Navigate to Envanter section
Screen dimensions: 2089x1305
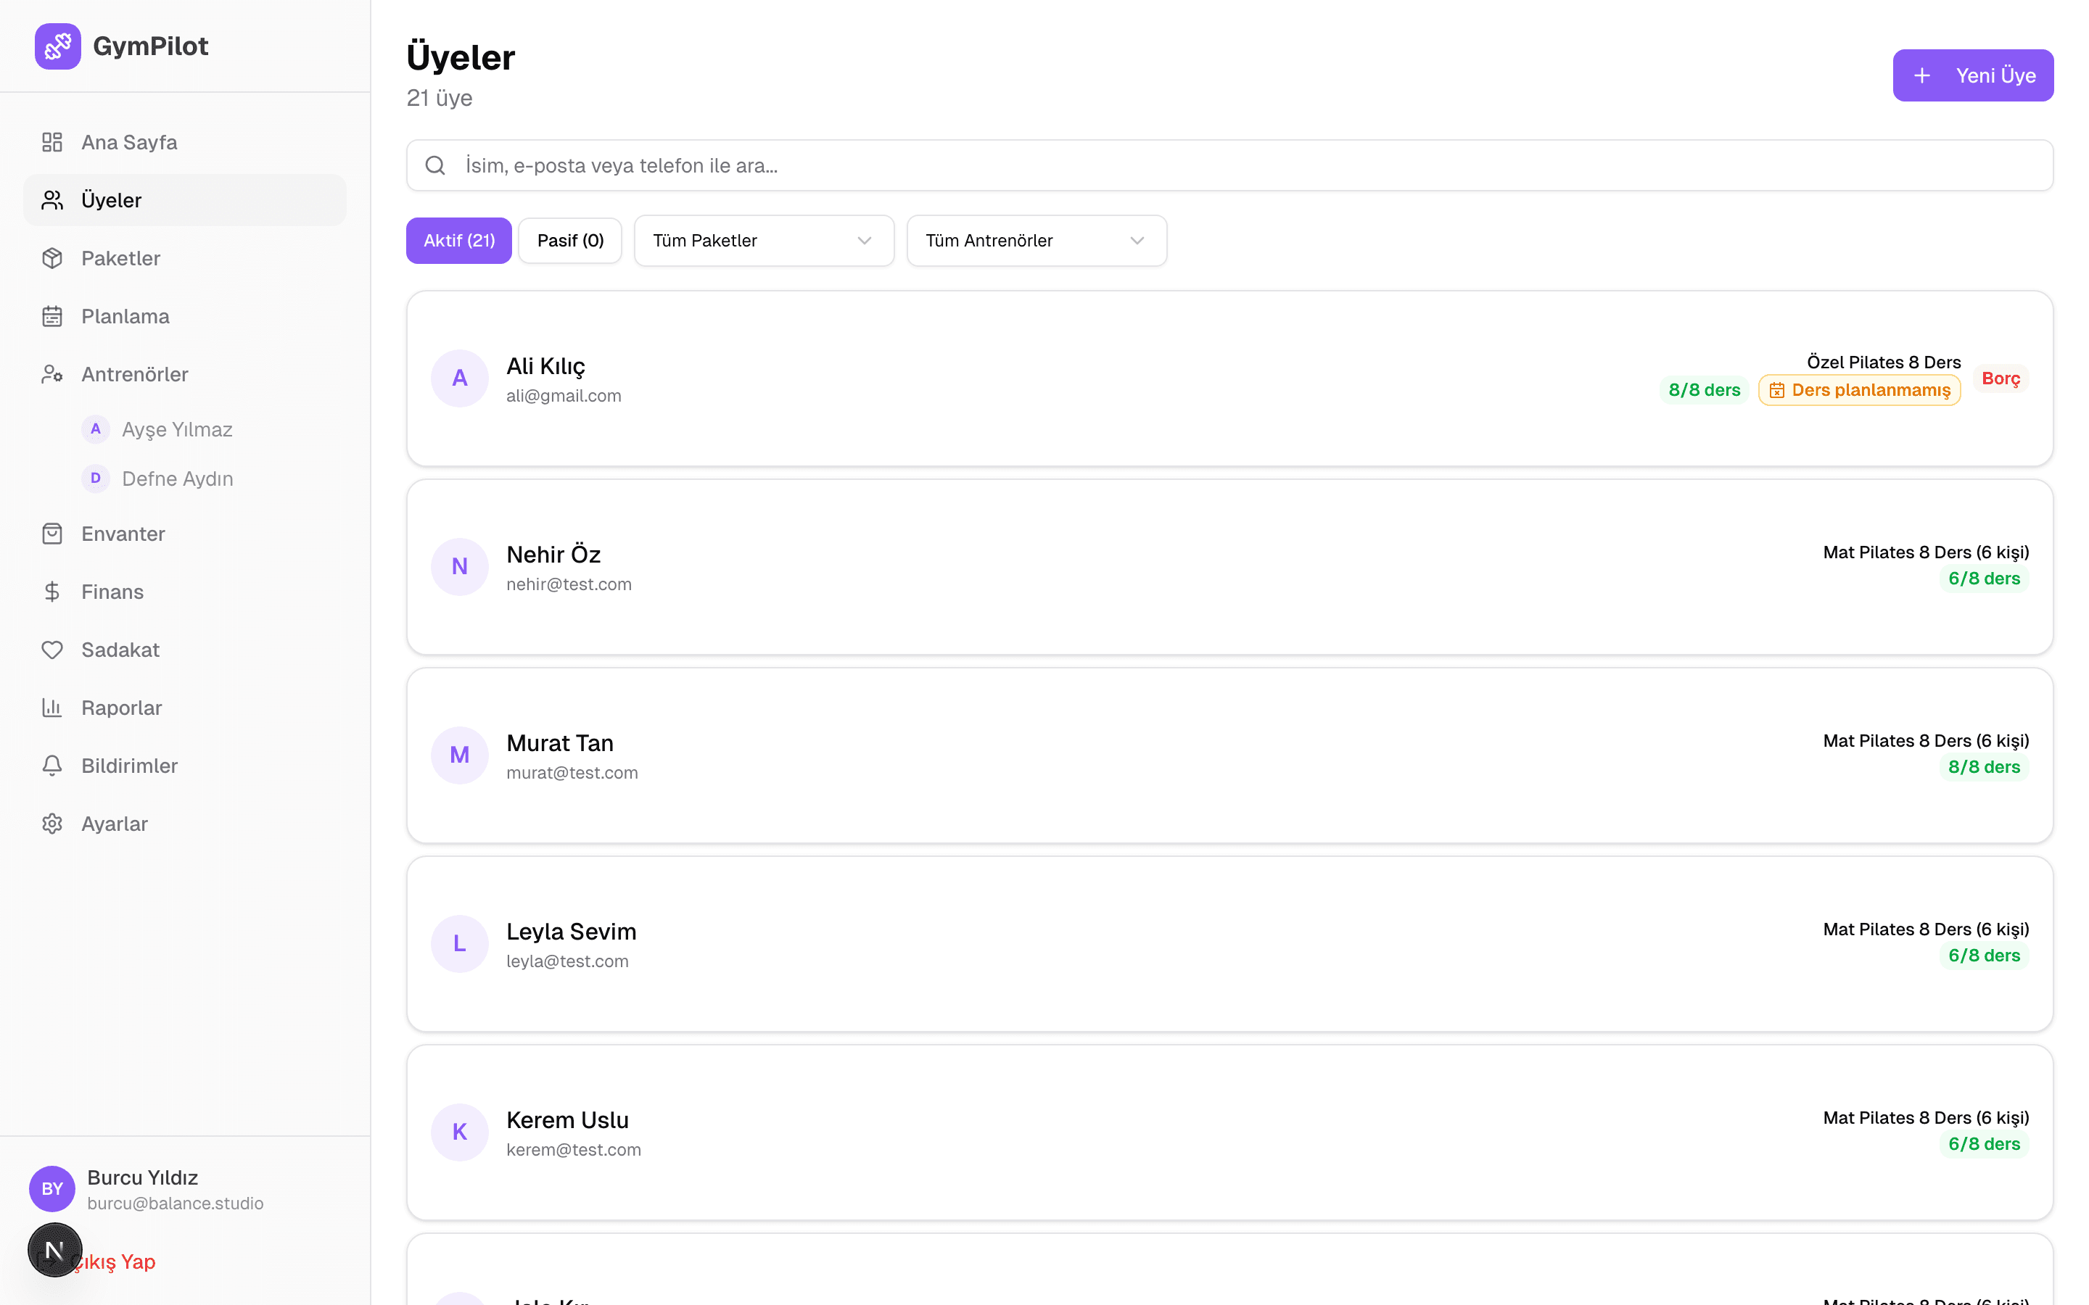click(x=185, y=534)
